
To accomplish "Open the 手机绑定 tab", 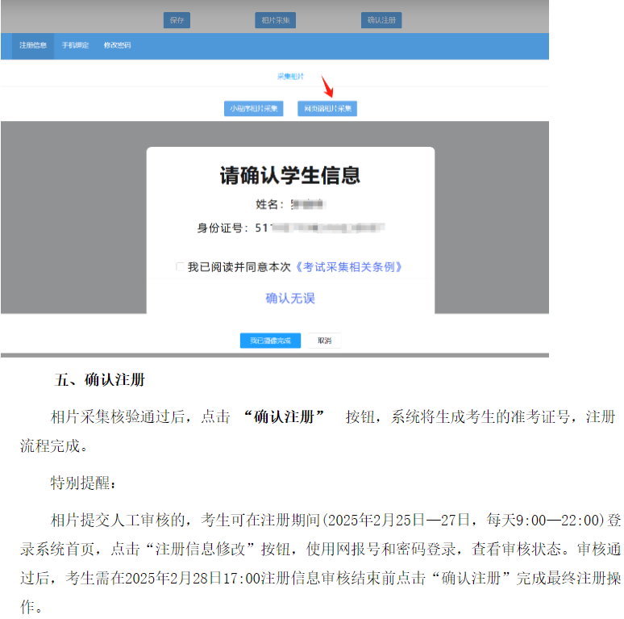I will pyautogui.click(x=75, y=45).
